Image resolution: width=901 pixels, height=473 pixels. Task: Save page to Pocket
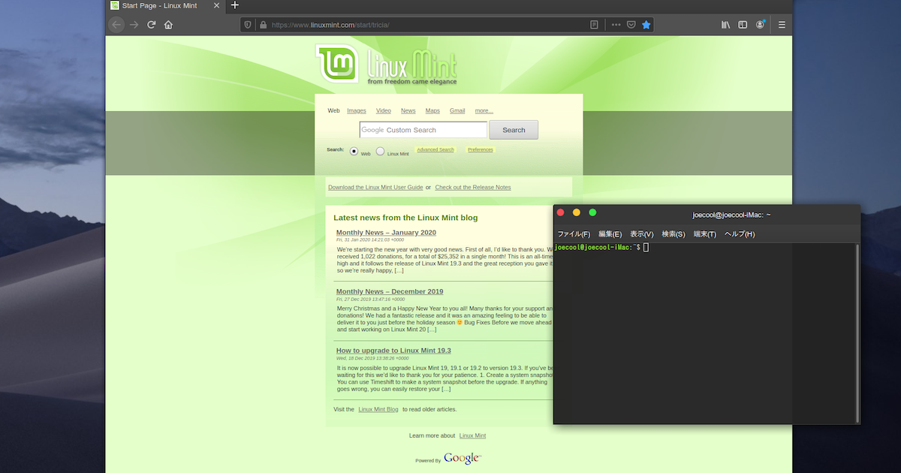click(631, 25)
